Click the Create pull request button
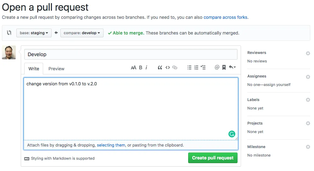Viewport: 314px width, 171px height. pyautogui.click(x=213, y=158)
